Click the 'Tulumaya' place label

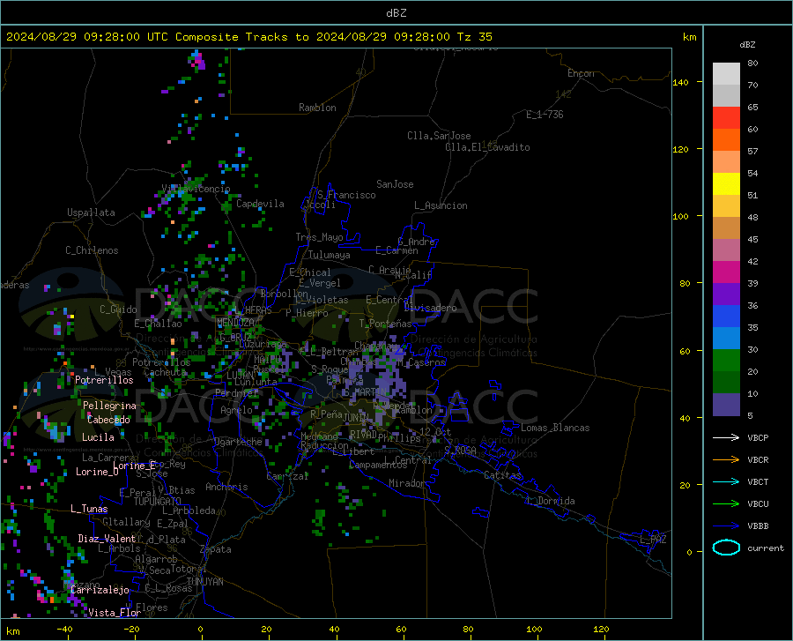pos(330,255)
